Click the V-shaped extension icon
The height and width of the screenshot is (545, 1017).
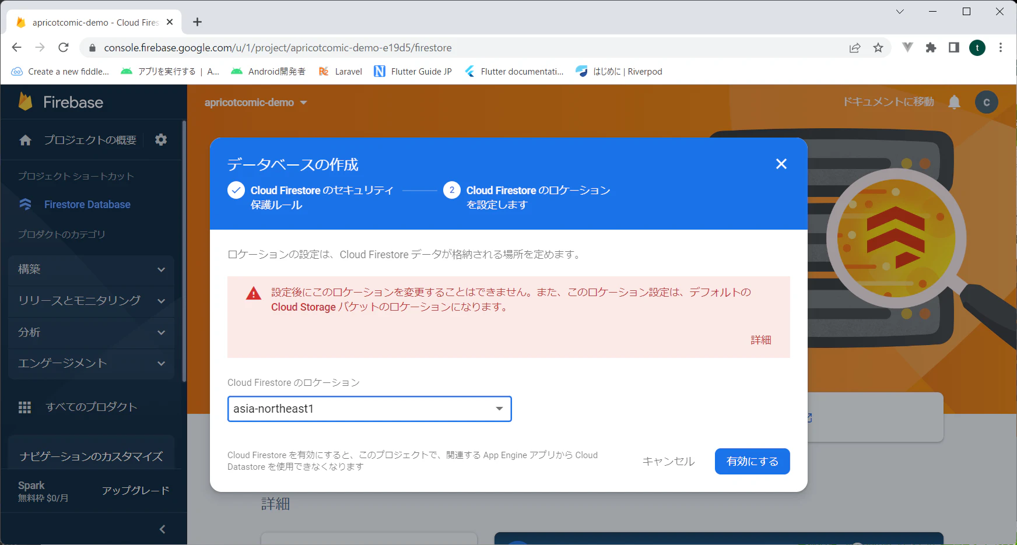tap(907, 47)
